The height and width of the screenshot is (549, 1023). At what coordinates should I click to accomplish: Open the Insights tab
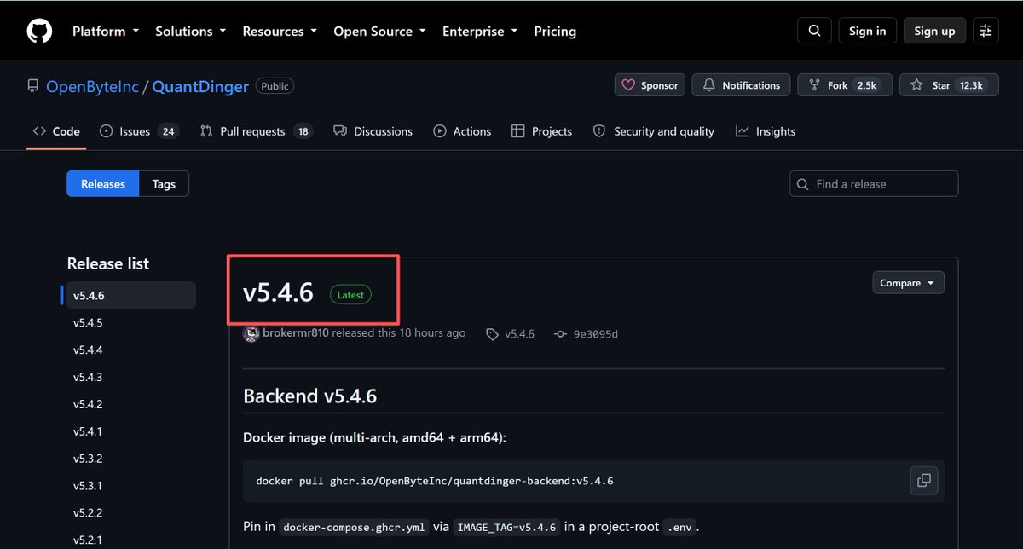[766, 131]
